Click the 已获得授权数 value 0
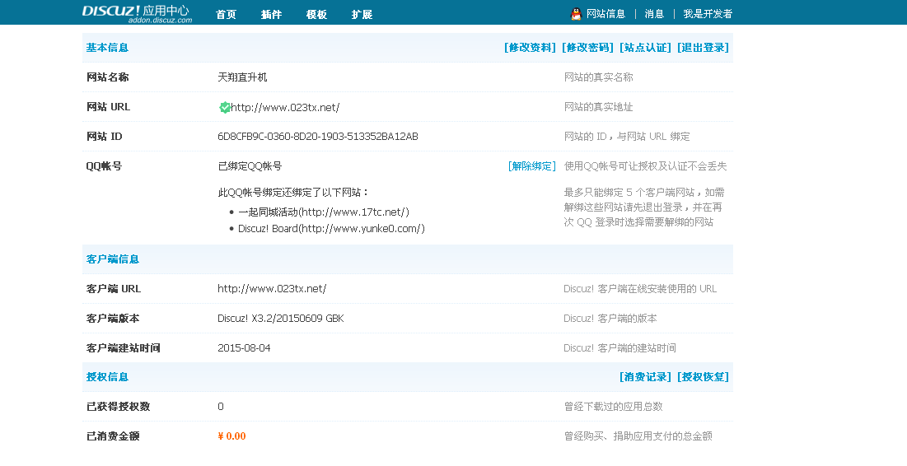907x466 pixels. click(221, 407)
